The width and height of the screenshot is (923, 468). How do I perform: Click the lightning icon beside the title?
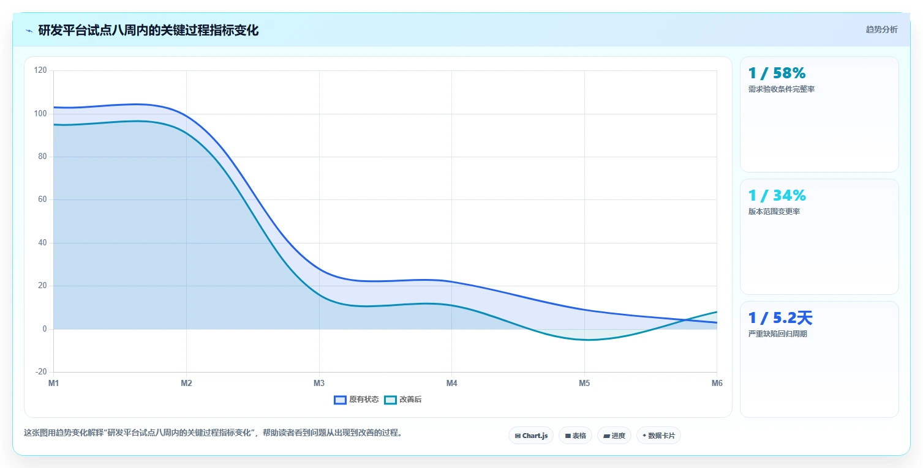[29, 31]
